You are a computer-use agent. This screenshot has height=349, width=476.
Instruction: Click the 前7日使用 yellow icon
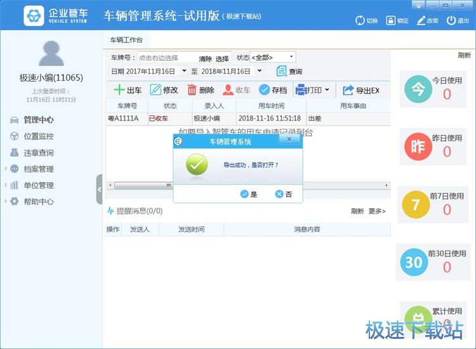coord(416,204)
